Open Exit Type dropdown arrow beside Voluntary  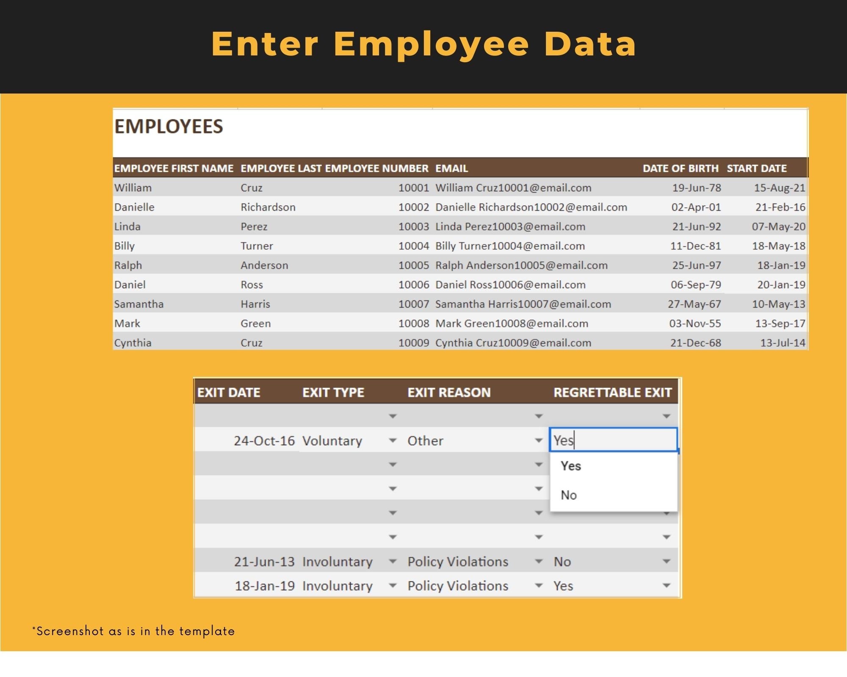(x=393, y=440)
